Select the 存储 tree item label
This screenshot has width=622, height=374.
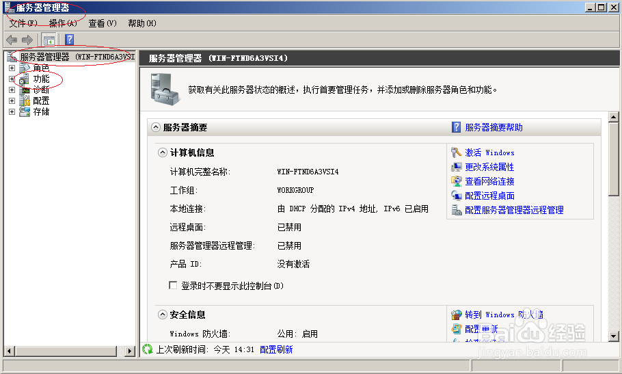click(41, 112)
